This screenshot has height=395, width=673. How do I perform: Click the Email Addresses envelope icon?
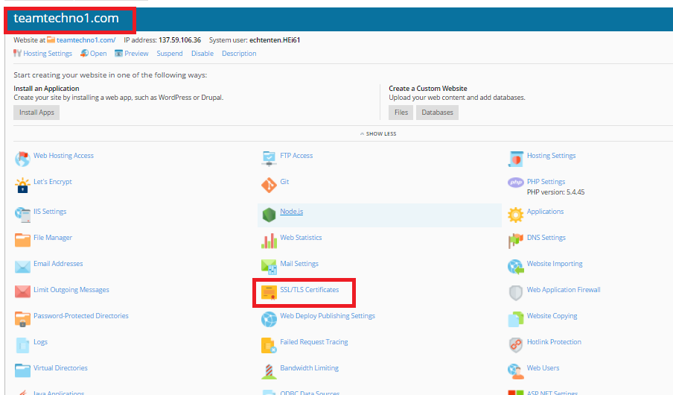[x=22, y=267]
